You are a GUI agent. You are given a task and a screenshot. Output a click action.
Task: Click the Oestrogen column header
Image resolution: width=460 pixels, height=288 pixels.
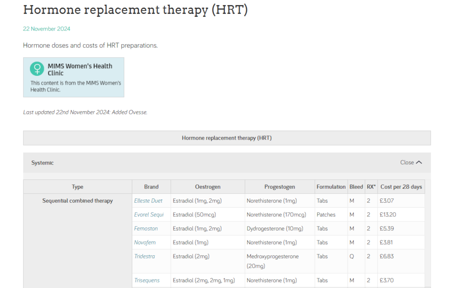[207, 187]
